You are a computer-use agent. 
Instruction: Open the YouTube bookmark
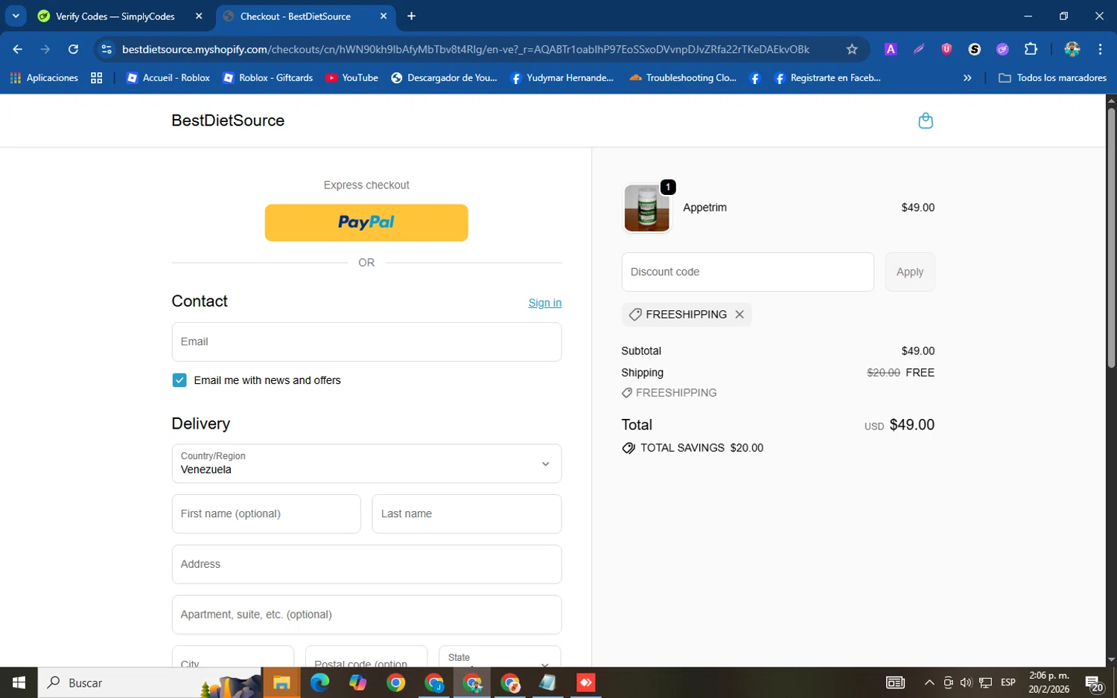pyautogui.click(x=352, y=77)
